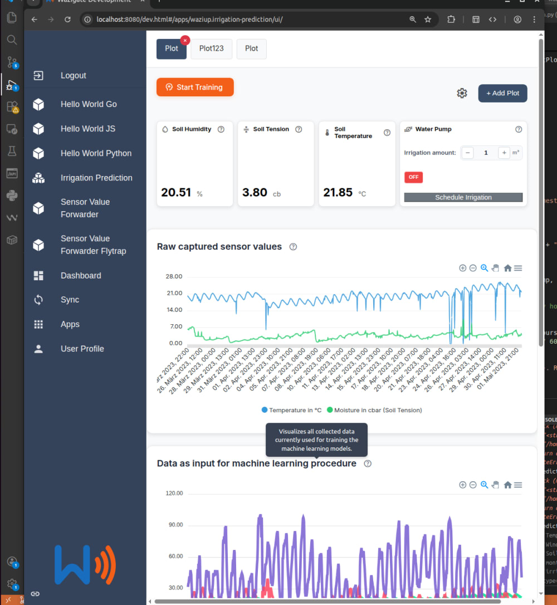Open browser zoom magnifier icon
This screenshot has height=605, width=557.
[x=413, y=19]
